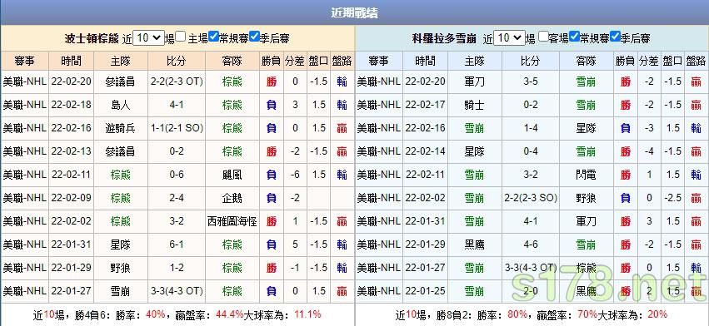
Task: Select date 22-02-17 in Avalanche table
Action: point(426,106)
